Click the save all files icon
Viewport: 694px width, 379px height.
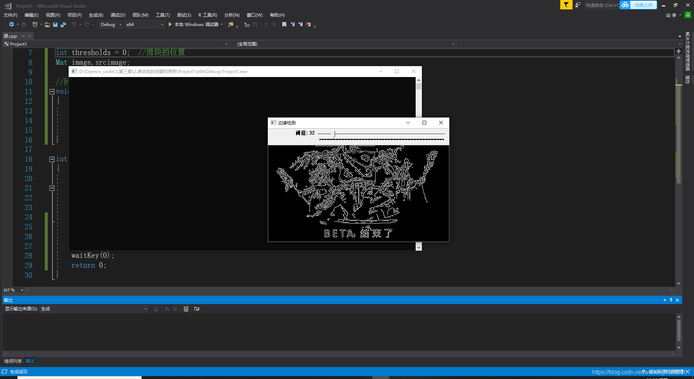pos(63,24)
